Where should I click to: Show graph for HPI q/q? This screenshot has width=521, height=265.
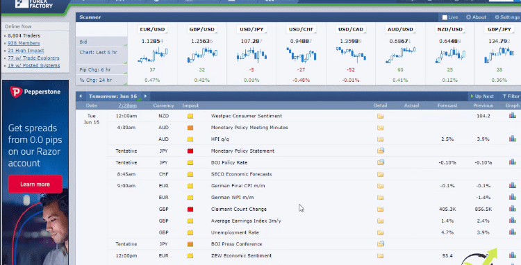tap(513, 139)
